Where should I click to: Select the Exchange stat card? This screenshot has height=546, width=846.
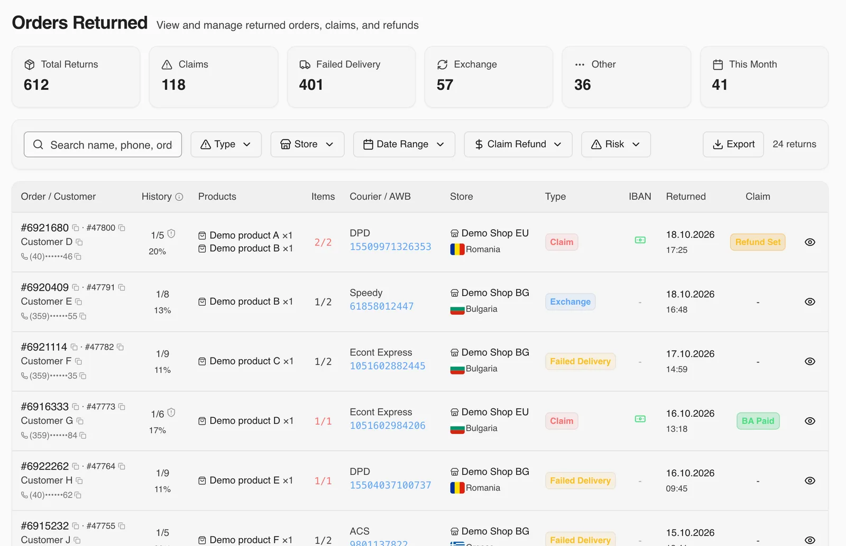pyautogui.click(x=489, y=77)
